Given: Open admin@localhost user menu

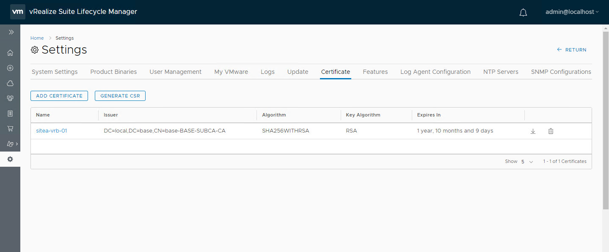Looking at the screenshot, I should click(x=572, y=12).
